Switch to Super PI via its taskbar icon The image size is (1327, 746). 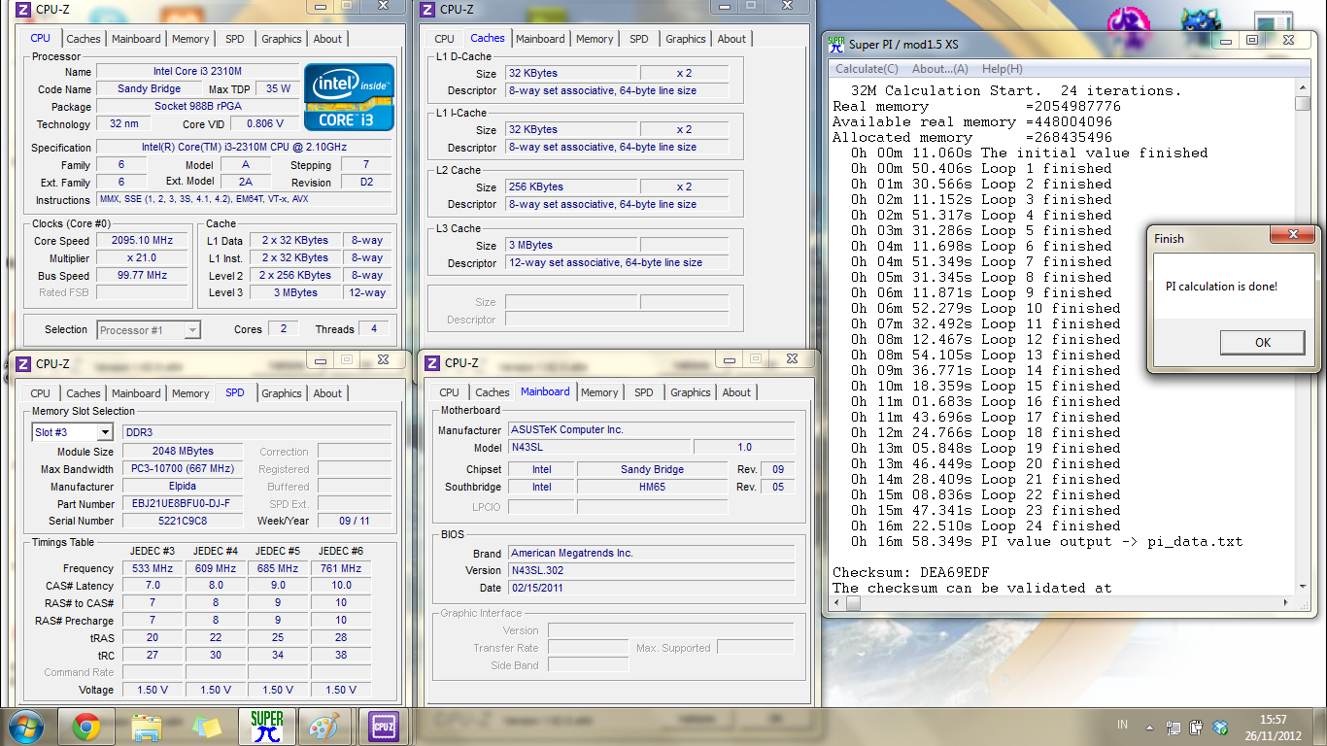pyautogui.click(x=267, y=727)
